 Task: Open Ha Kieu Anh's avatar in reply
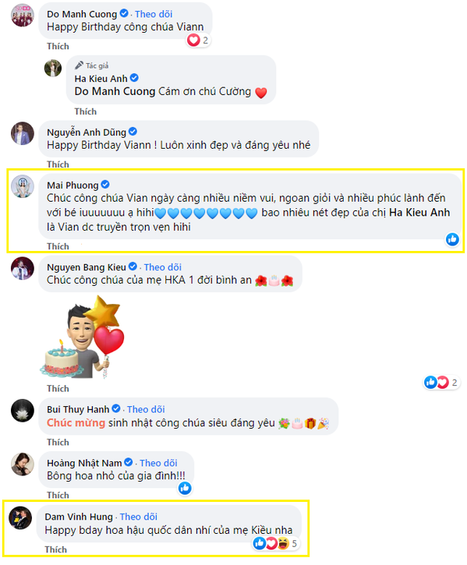point(53,68)
